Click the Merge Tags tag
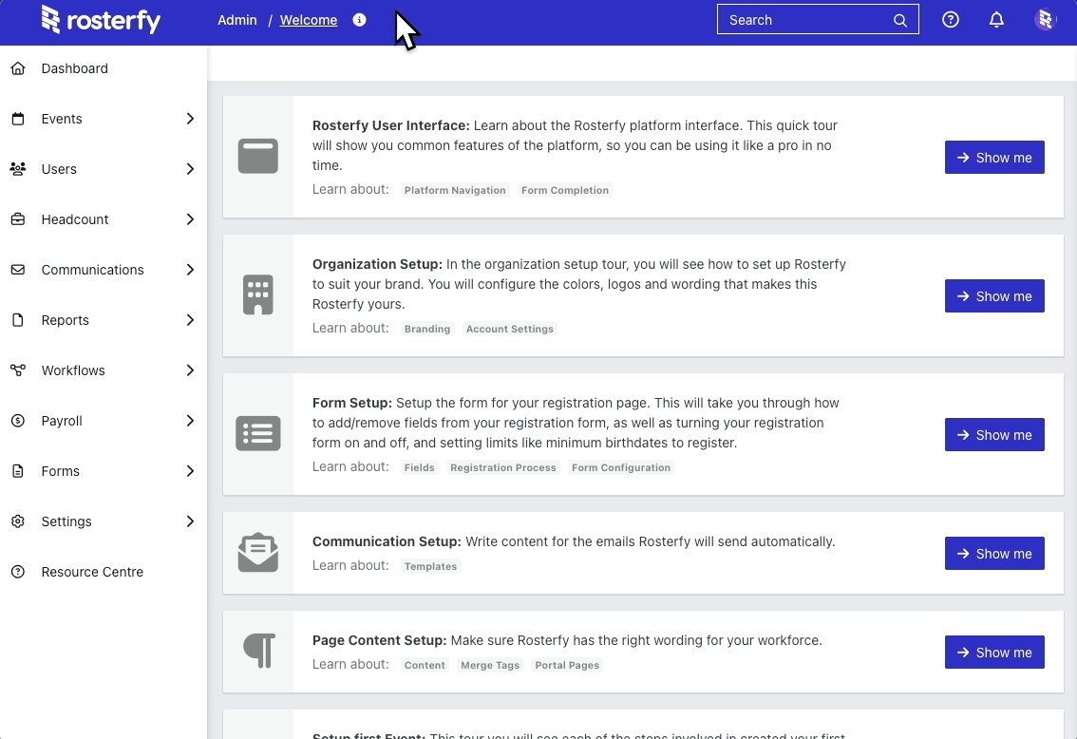This screenshot has height=739, width=1077. (x=490, y=666)
